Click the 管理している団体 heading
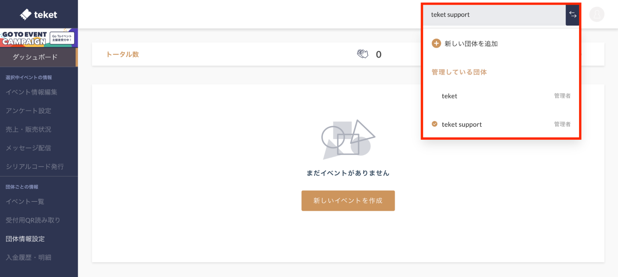This screenshot has height=277, width=618. pos(459,72)
